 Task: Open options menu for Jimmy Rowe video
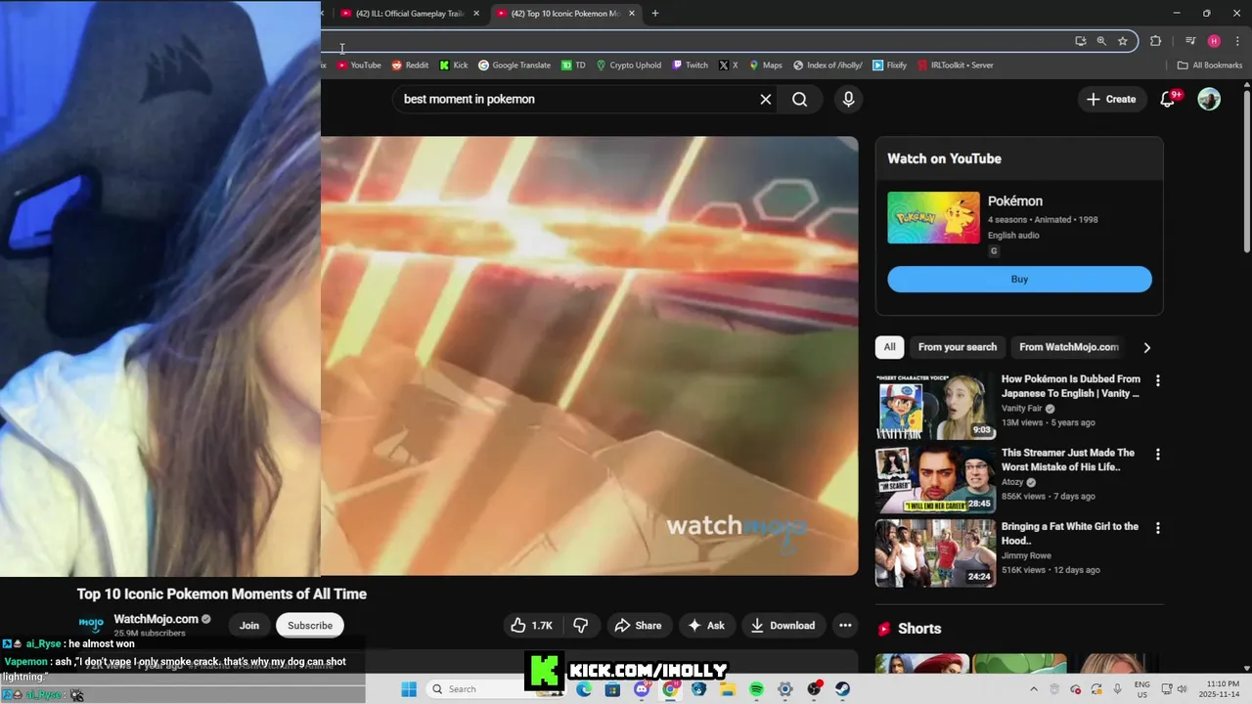[1158, 528]
